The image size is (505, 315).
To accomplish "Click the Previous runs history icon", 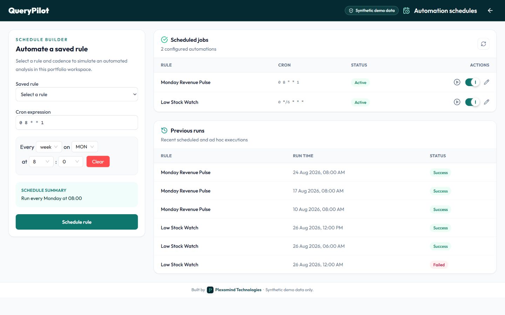I will coord(164,131).
